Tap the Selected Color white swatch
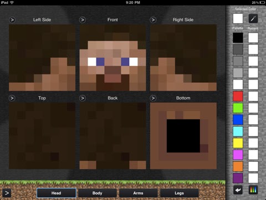This screenshot has width=266, height=200. 238,18
